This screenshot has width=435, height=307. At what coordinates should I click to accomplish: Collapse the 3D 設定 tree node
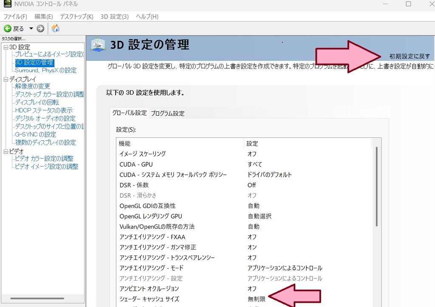pyautogui.click(x=6, y=47)
